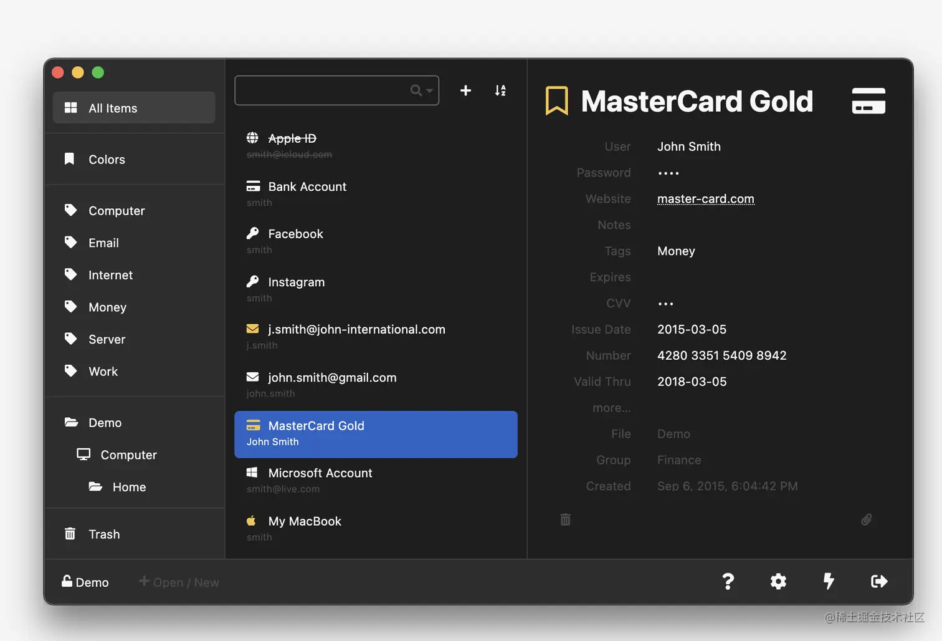
Task: Delete entry with details trash icon
Action: [x=565, y=519]
